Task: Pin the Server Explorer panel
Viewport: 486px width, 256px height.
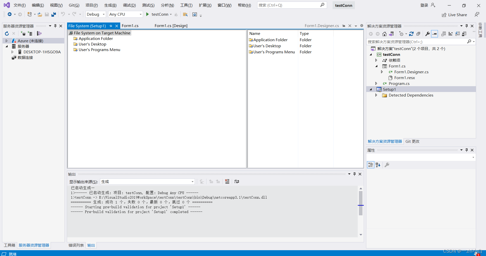Action: [55, 26]
